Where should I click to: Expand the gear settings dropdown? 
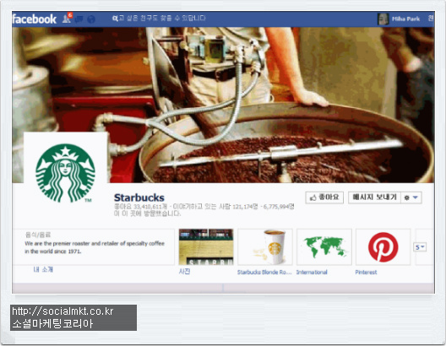coord(411,197)
